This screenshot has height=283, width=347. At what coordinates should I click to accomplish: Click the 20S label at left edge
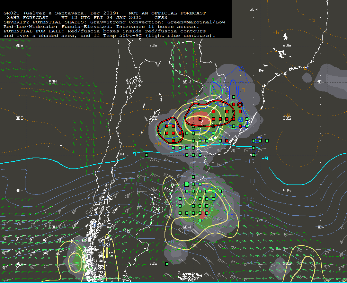click(x=19, y=45)
